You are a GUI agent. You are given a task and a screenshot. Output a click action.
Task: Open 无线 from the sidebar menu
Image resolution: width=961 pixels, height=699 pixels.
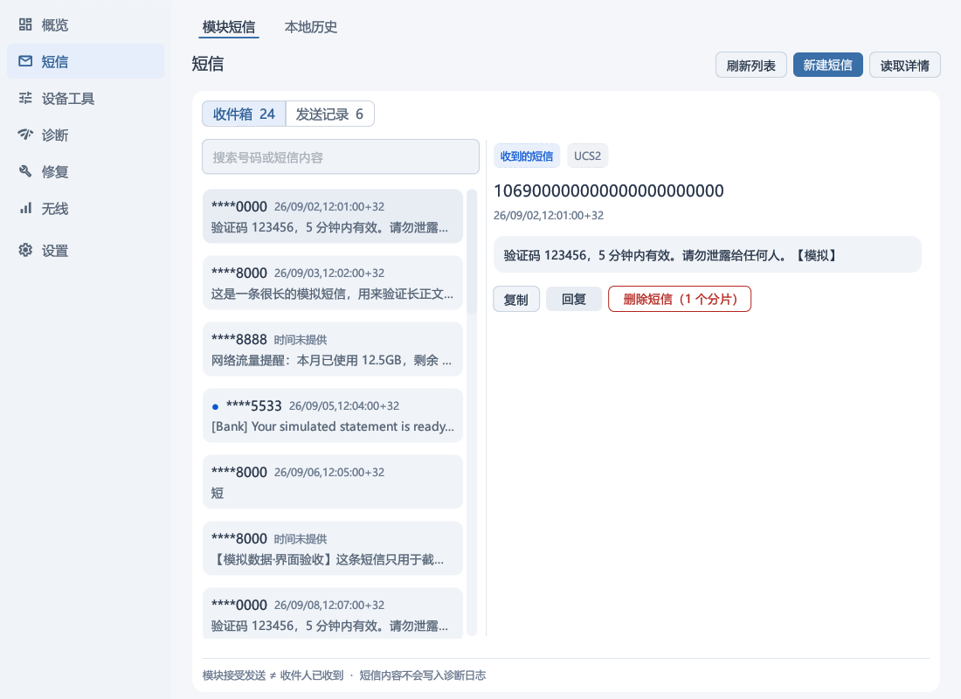(x=86, y=209)
